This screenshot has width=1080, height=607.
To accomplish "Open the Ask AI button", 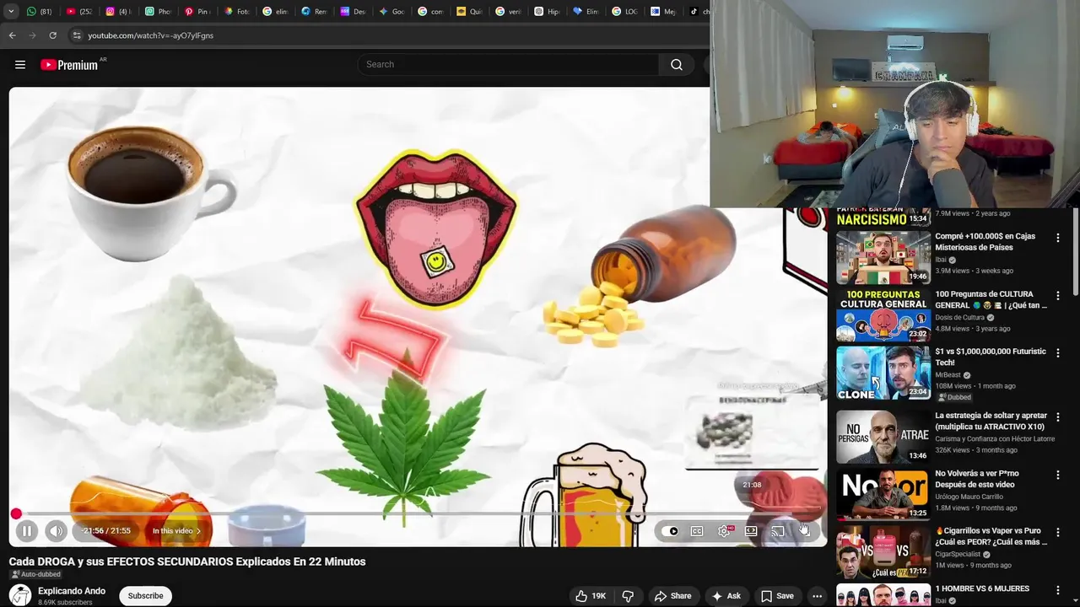I will [726, 596].
